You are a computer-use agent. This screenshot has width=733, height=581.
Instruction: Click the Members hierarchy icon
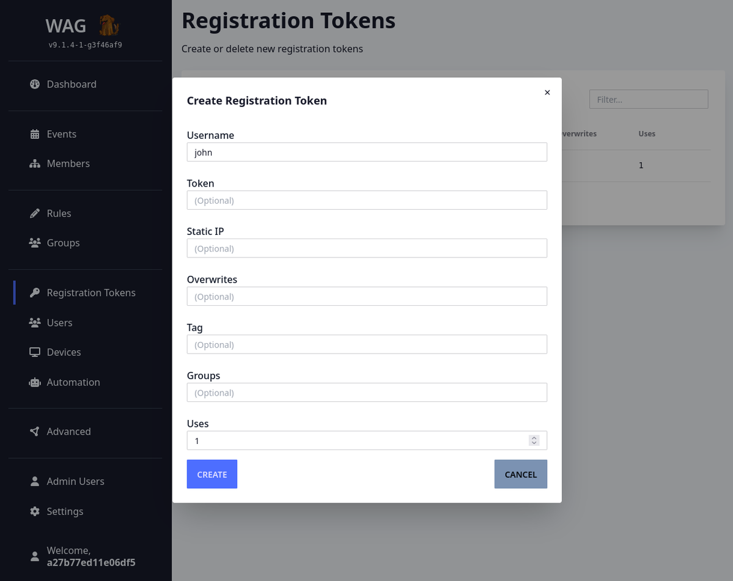[x=35, y=164]
